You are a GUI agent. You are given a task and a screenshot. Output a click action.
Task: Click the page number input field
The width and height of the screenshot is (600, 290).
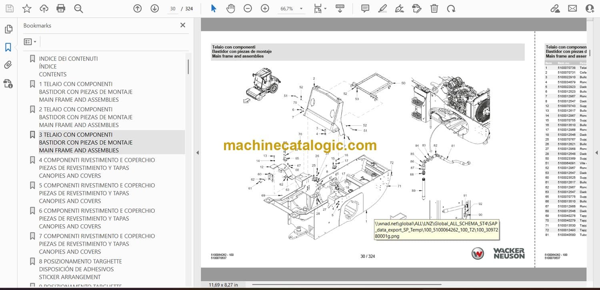coord(172,9)
